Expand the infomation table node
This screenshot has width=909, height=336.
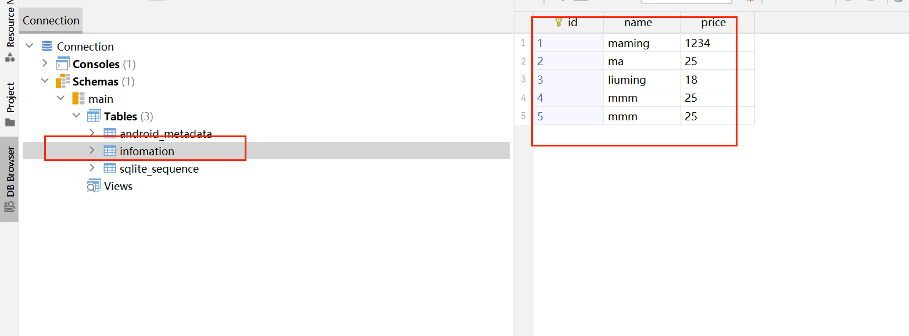click(92, 151)
